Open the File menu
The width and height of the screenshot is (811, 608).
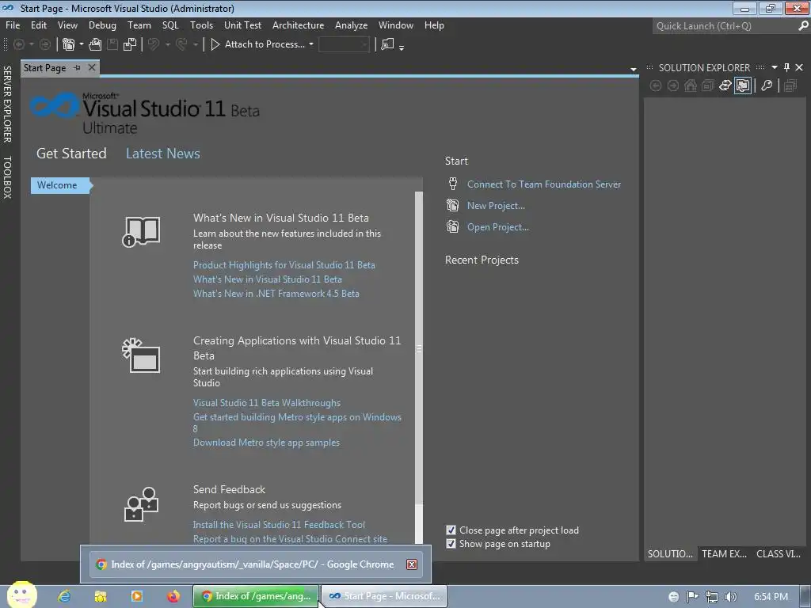click(x=13, y=25)
